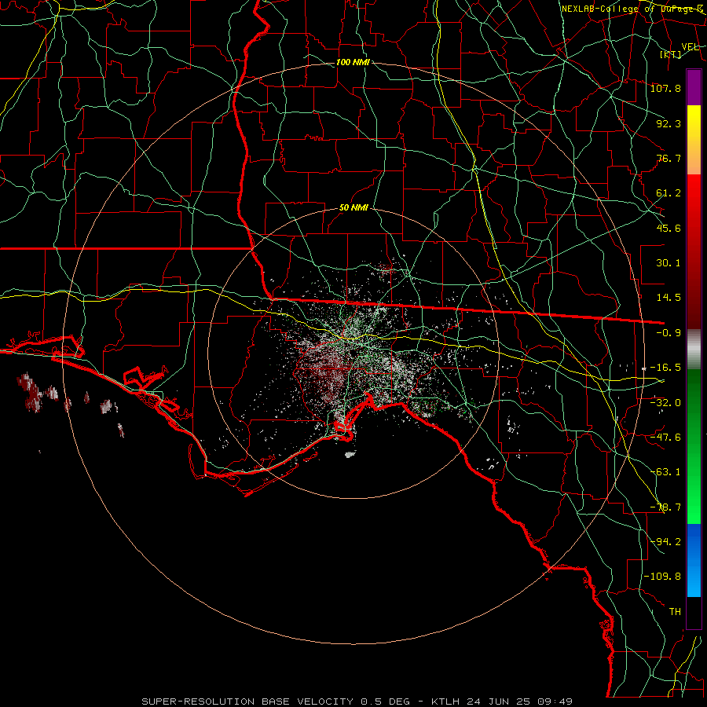Pick the yellow-orange segment of the color bar
The height and width of the screenshot is (707, 707).
[694, 140]
